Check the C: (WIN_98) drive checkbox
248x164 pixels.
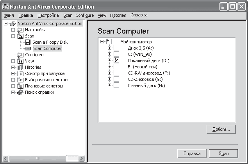[116, 54]
